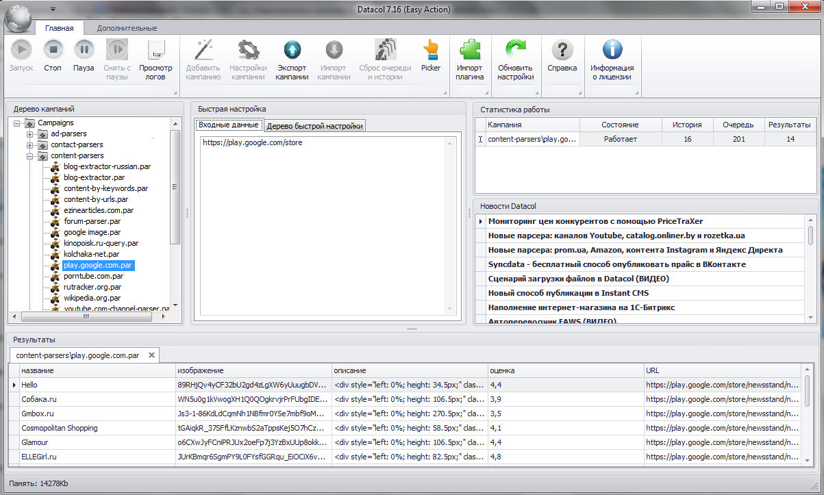Open news on 1С-Битрикс store filling
This screenshot has height=495, width=824.
(582, 307)
